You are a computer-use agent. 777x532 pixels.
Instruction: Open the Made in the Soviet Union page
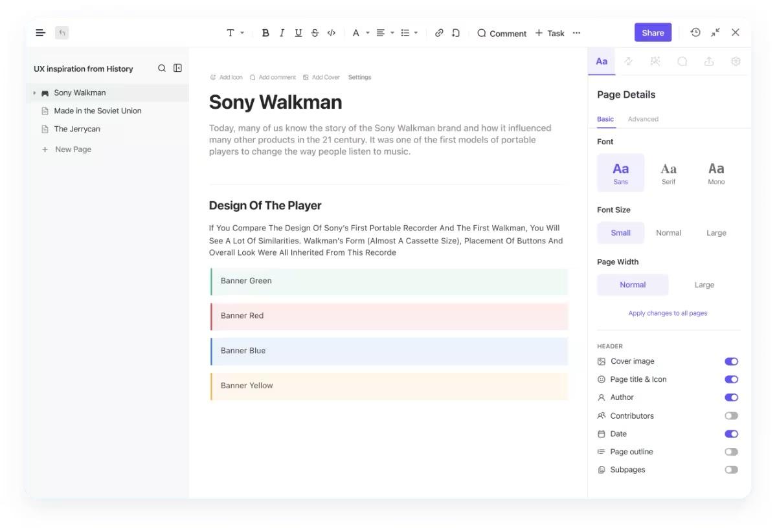pyautogui.click(x=98, y=111)
